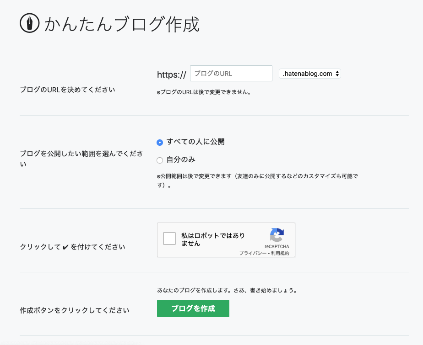Open the .hatenablog.com domain dropdown
The image size is (423, 345).
[310, 74]
